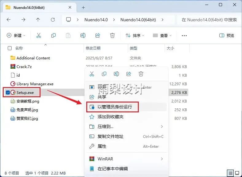Image resolution: width=242 pixels, height=177 pixels.
Task: Click the Crack.7z WinRAR archive icon
Action: (13, 66)
